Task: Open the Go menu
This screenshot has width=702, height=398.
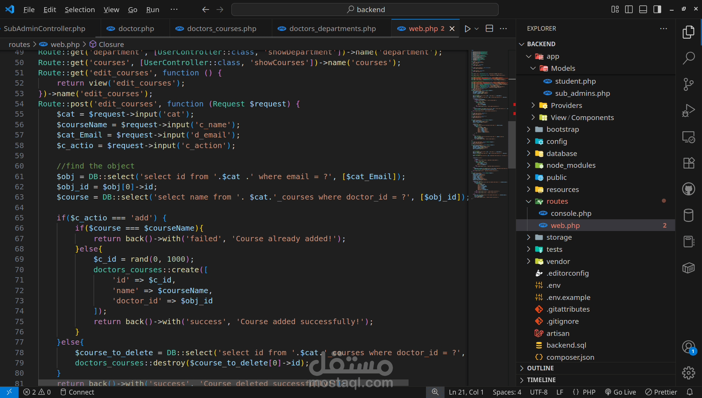Action: 133,9
